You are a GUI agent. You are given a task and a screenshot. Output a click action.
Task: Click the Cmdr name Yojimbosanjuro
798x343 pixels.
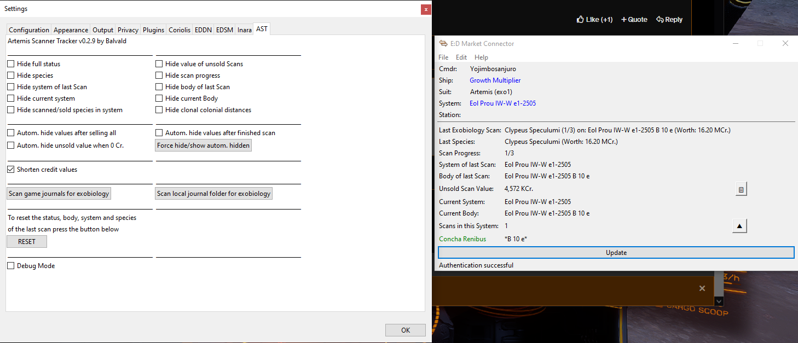click(x=493, y=69)
